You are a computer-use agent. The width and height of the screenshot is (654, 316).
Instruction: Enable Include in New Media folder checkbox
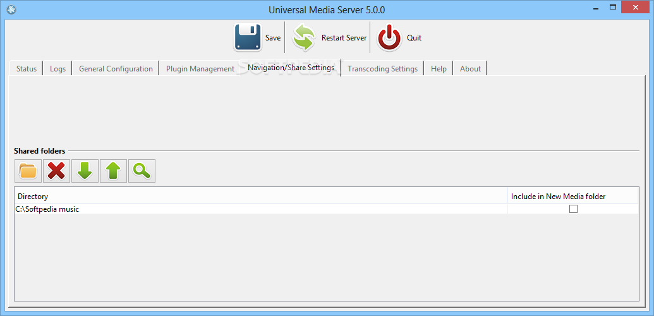point(574,209)
